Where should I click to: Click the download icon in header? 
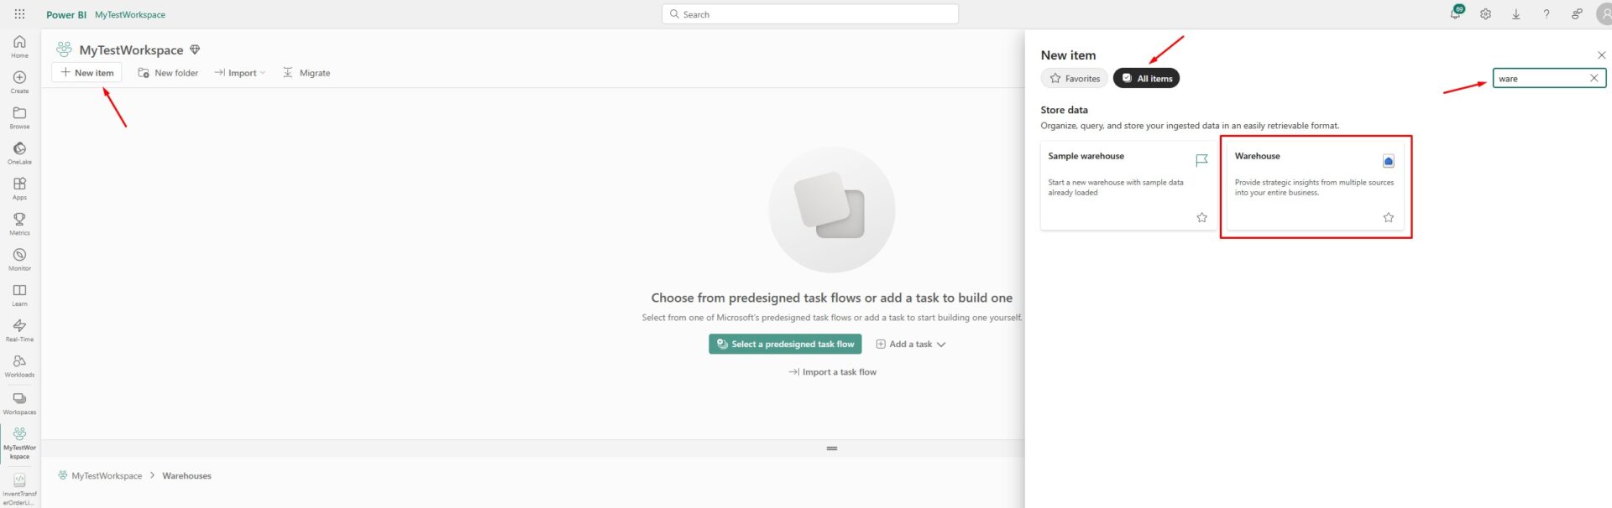(1515, 14)
